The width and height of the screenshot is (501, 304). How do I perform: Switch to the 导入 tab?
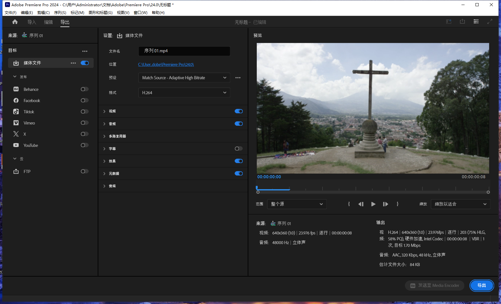click(31, 22)
